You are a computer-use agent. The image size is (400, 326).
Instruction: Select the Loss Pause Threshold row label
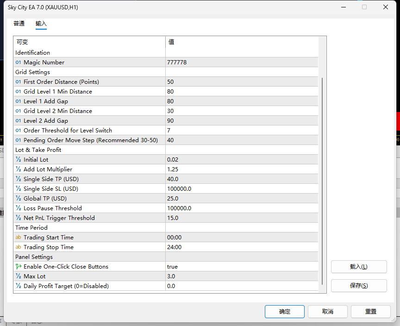[x=53, y=208]
